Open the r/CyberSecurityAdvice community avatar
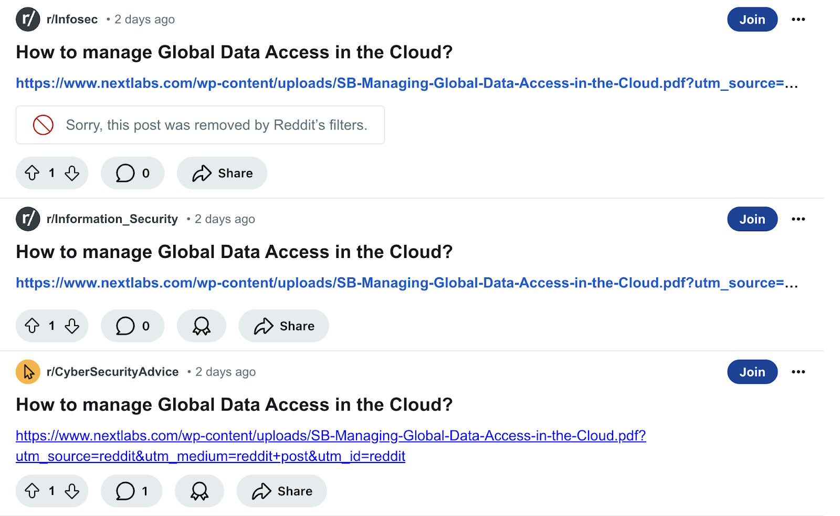Screen dimensions: 840x516 pyautogui.click(x=28, y=372)
